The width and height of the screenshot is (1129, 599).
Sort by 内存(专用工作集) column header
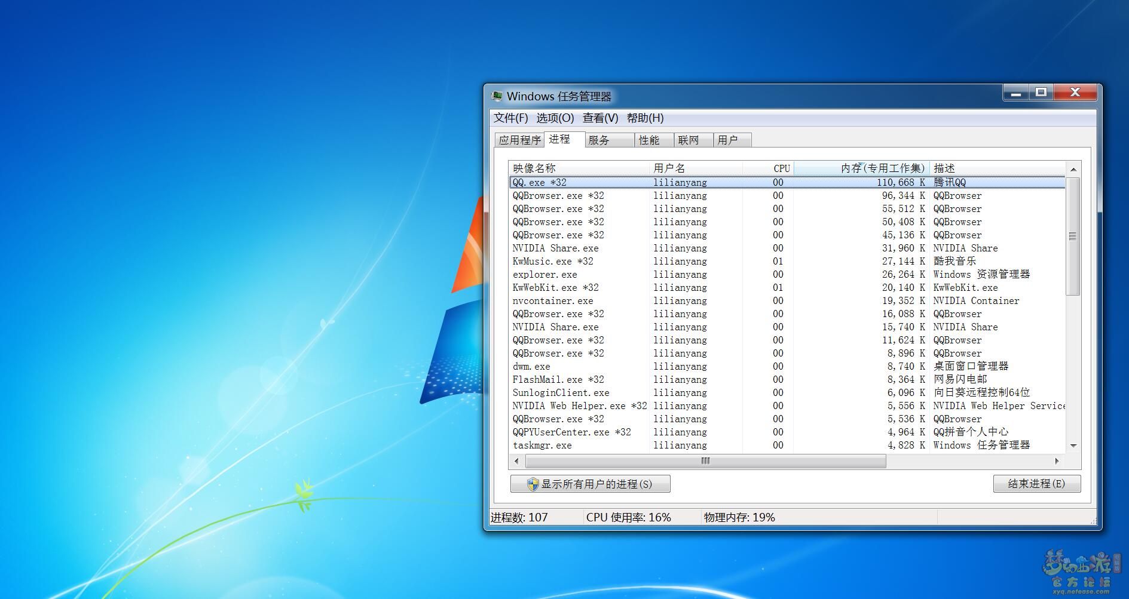pos(861,168)
